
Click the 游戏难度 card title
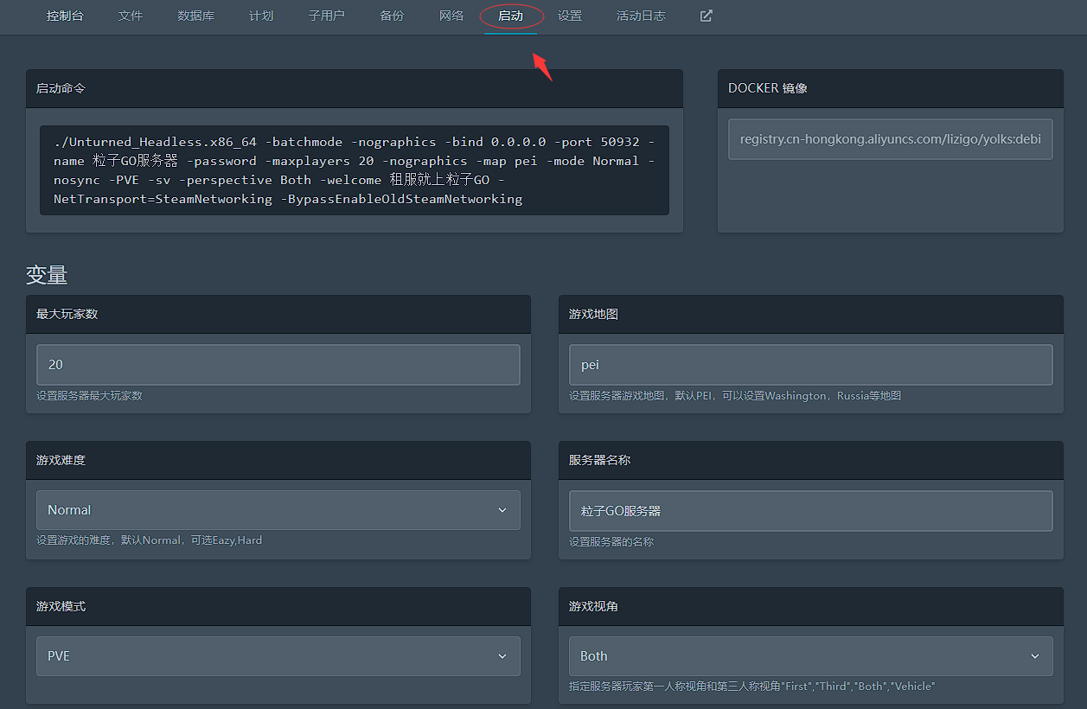(61, 460)
